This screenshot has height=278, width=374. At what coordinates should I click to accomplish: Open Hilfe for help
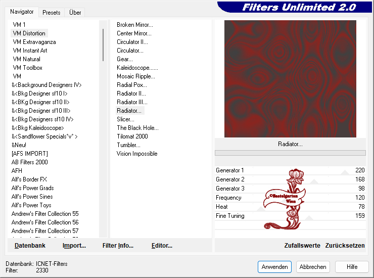pos(352,267)
